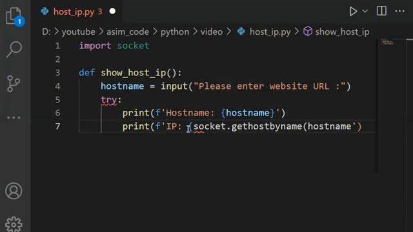Open the Accounts menu icon
The width and height of the screenshot is (413, 232).
coord(14,191)
